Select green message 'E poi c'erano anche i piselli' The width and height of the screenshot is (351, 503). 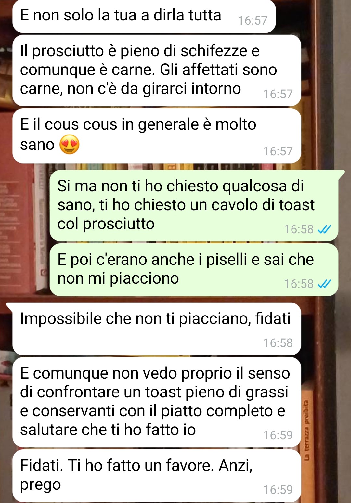coord(194,270)
